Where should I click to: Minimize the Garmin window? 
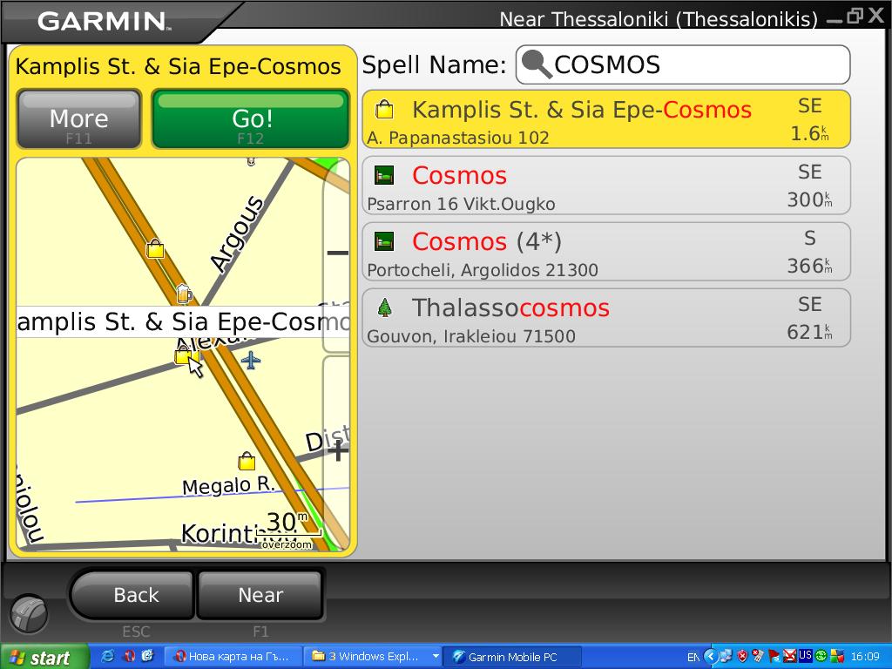(x=835, y=21)
